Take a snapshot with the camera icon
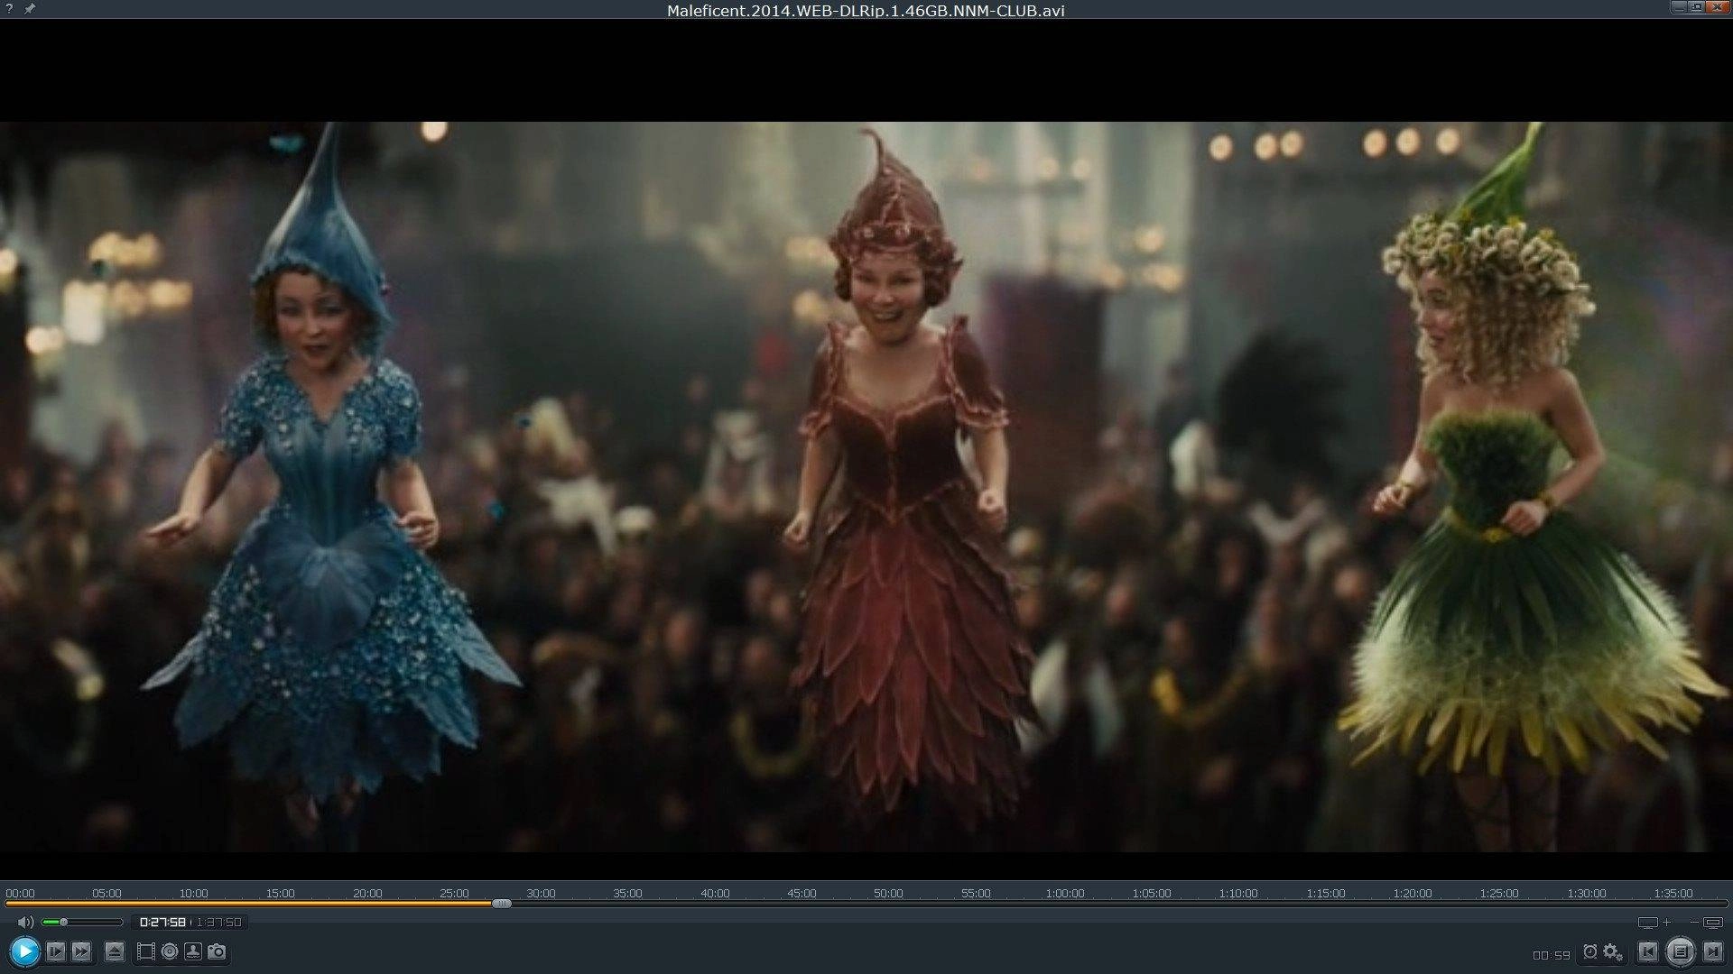The height and width of the screenshot is (974, 1733). [x=218, y=951]
